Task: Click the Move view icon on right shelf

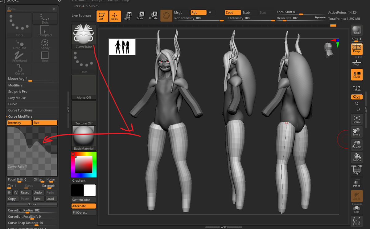Action: pos(357,132)
